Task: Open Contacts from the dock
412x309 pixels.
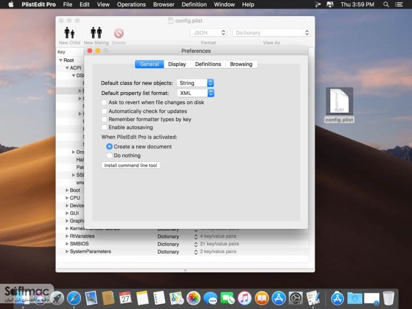Action: coord(108,298)
